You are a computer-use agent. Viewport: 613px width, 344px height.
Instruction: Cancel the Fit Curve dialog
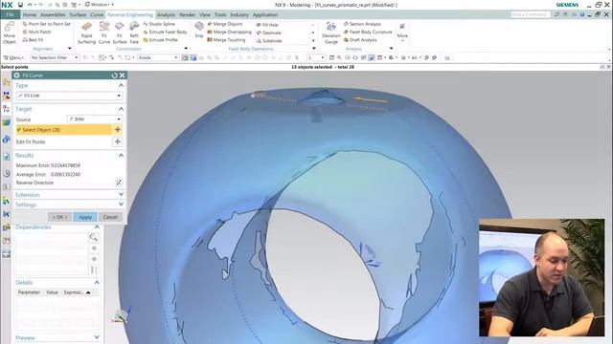(110, 217)
